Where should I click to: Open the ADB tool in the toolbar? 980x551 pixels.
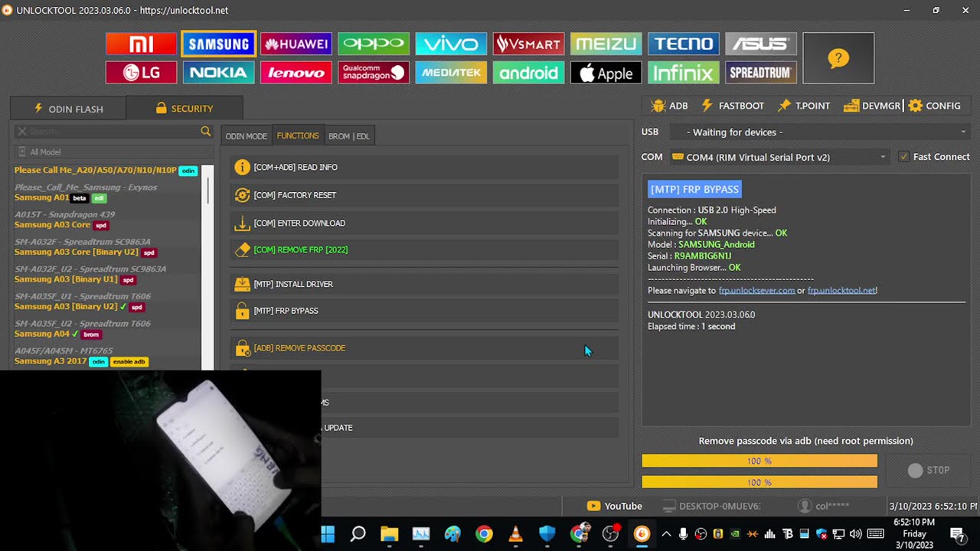669,106
